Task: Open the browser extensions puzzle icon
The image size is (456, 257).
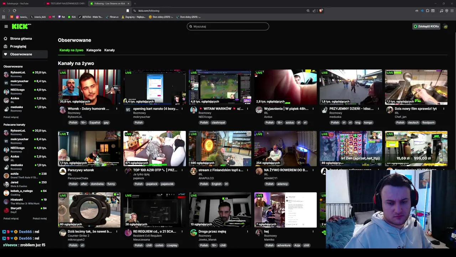Action: (427, 11)
